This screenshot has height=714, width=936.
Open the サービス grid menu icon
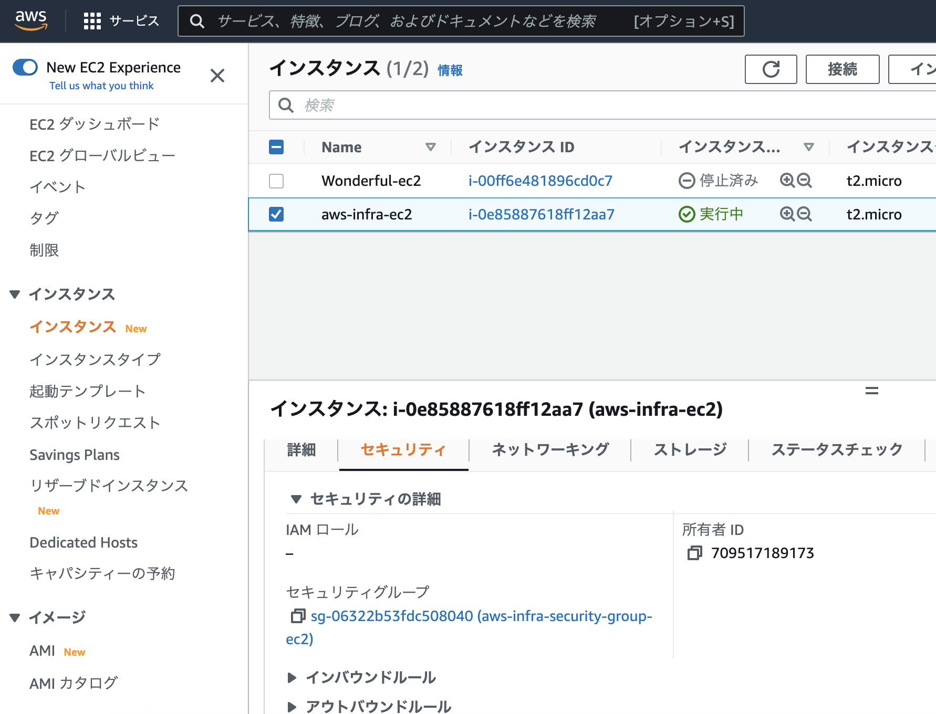click(91, 20)
